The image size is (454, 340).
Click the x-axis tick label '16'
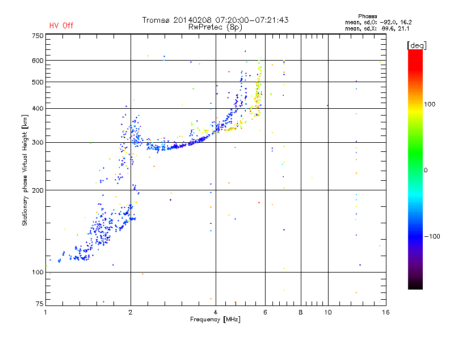[x=386, y=312]
